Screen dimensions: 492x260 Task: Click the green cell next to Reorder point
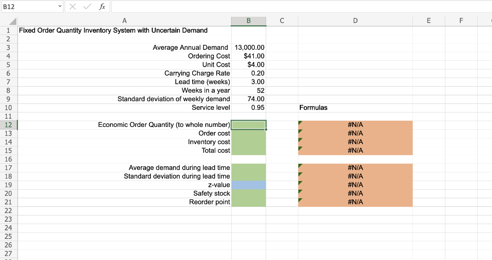(x=248, y=202)
